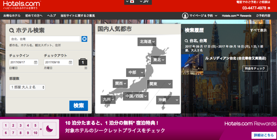This screenshot has height=140, width=277.
Task: Click the 国内人気都市 heading
Action: [114, 29]
